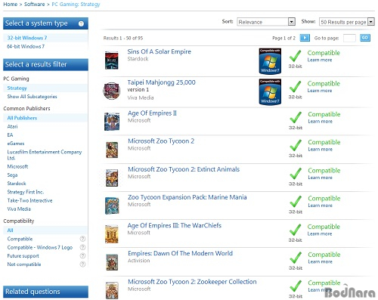The height and width of the screenshot is (300, 378).
Task: Click the help icon beside Select a system type
Action: 81,23
